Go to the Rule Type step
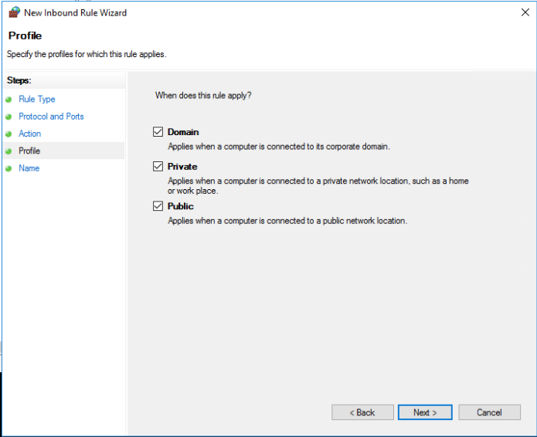 [x=37, y=100]
